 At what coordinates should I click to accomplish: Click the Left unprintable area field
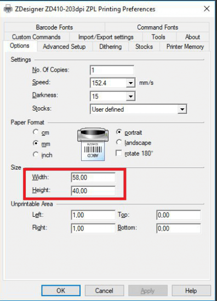tap(93, 215)
